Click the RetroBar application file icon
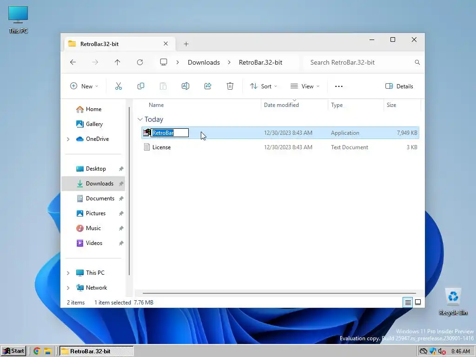This screenshot has width=476, height=357. [x=147, y=132]
